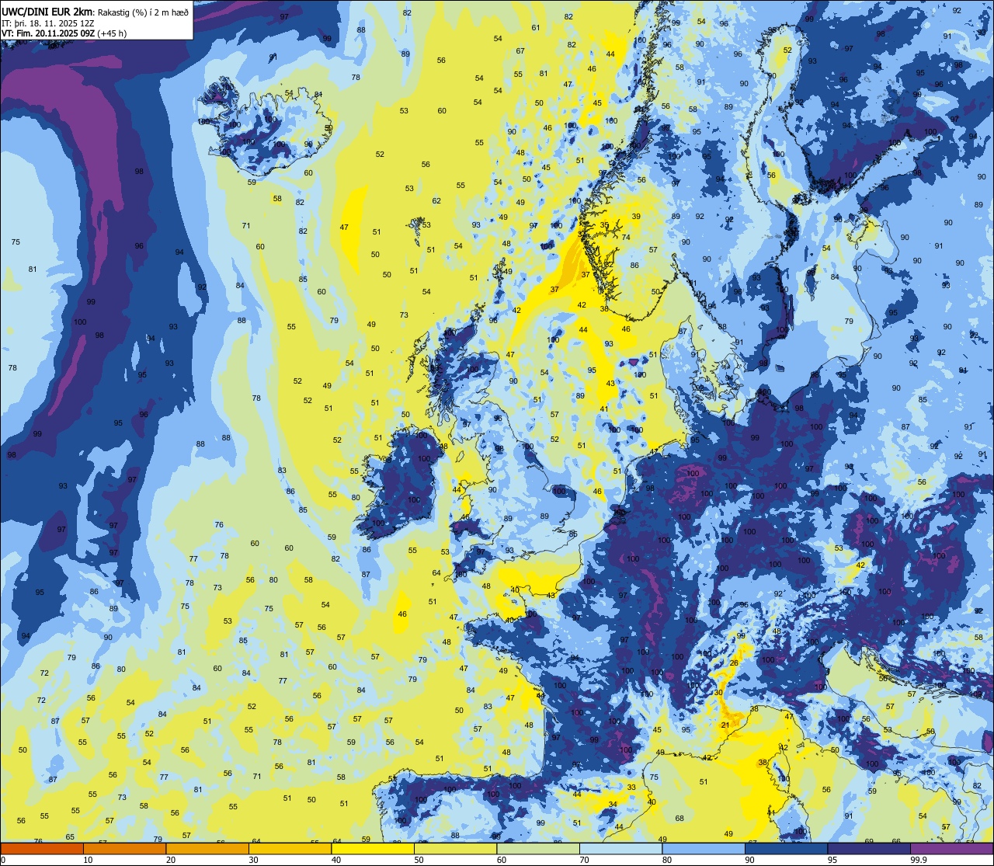994x866 pixels.
Task: Click the purple legend swatch above 99.9
Action: (951, 848)
